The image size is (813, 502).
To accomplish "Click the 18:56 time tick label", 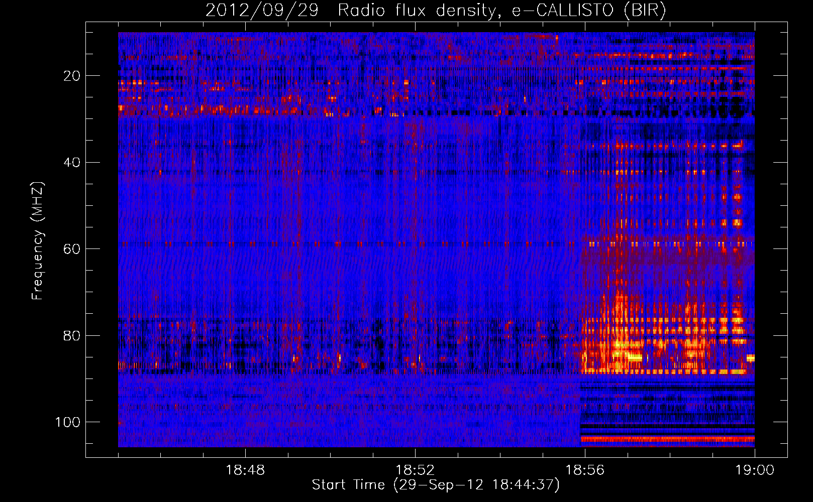I will point(585,470).
